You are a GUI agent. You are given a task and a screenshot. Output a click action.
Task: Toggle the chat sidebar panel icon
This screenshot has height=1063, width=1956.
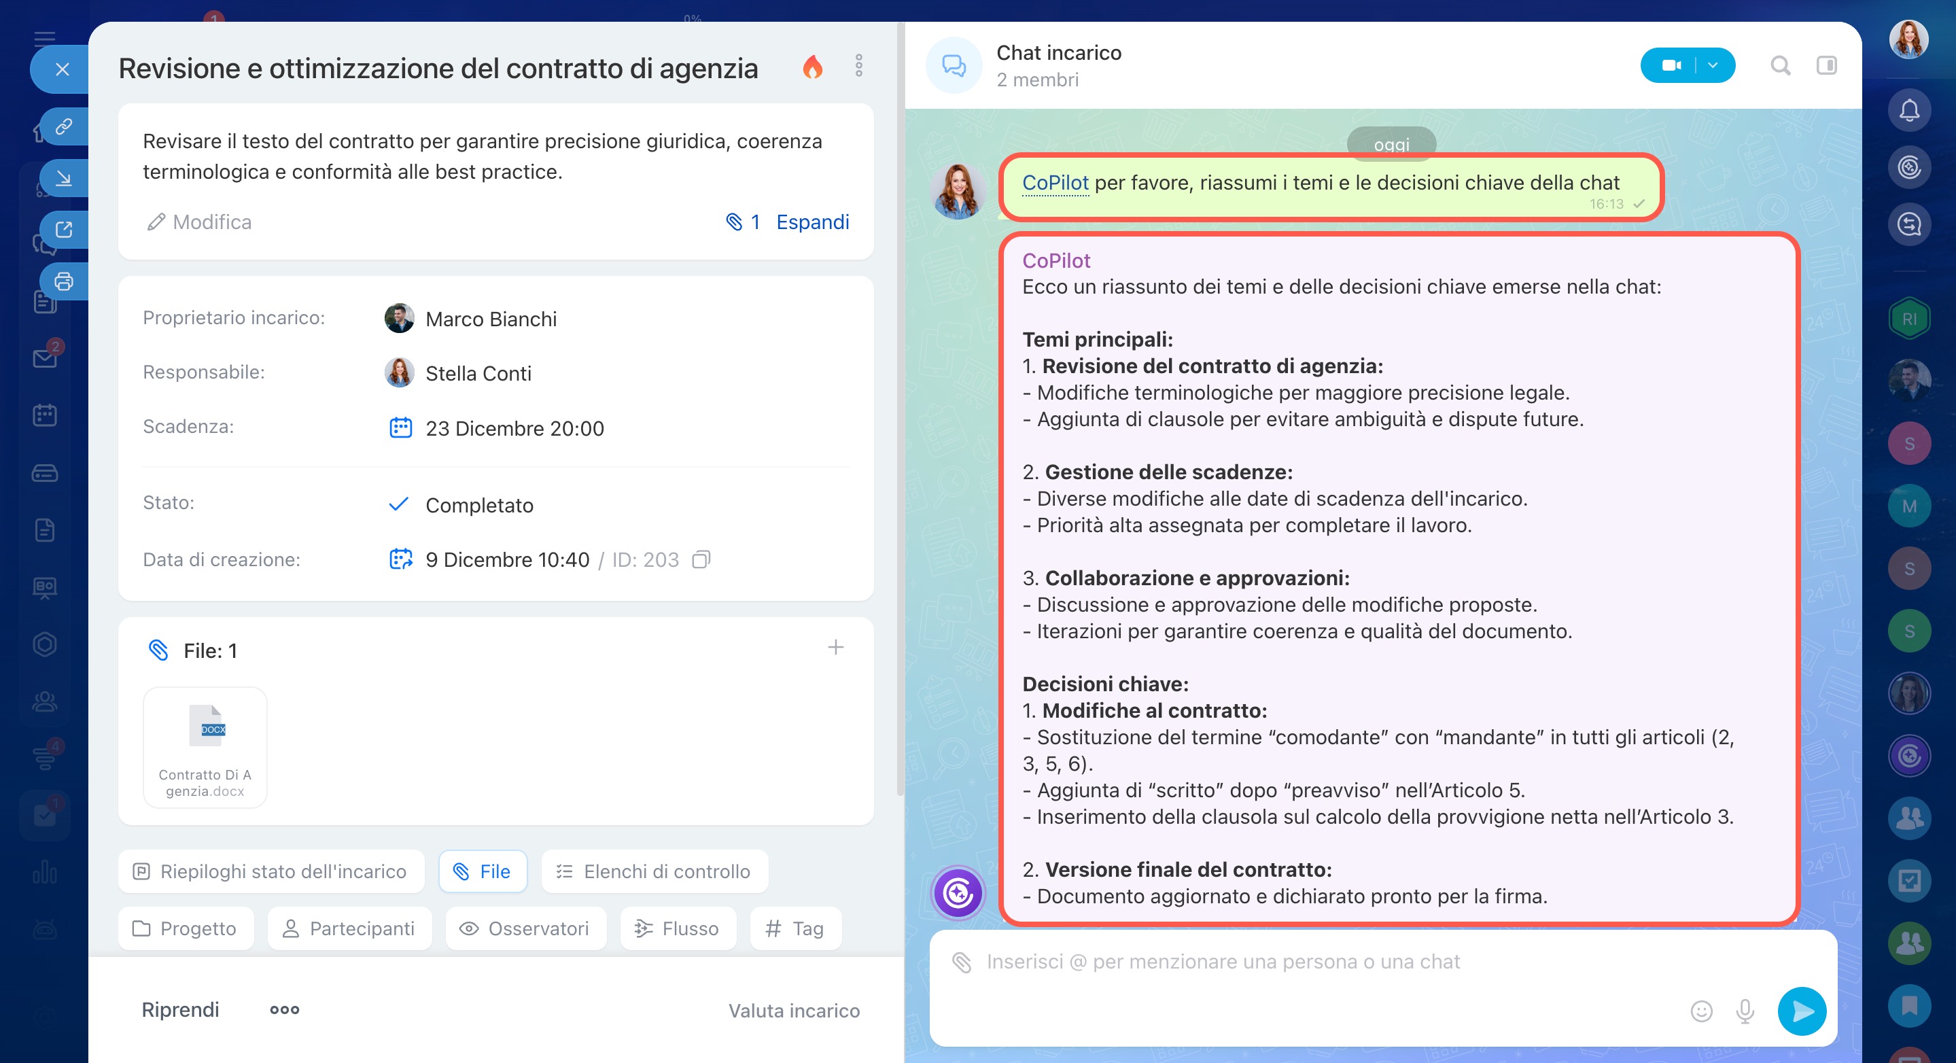point(1826,66)
